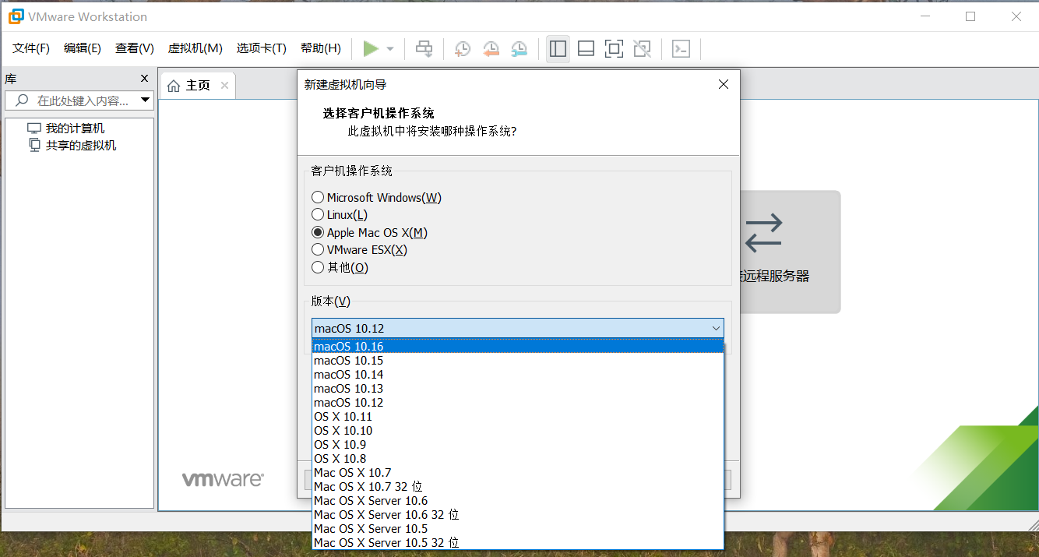Choose macOS 10.13 from version list

(518, 389)
